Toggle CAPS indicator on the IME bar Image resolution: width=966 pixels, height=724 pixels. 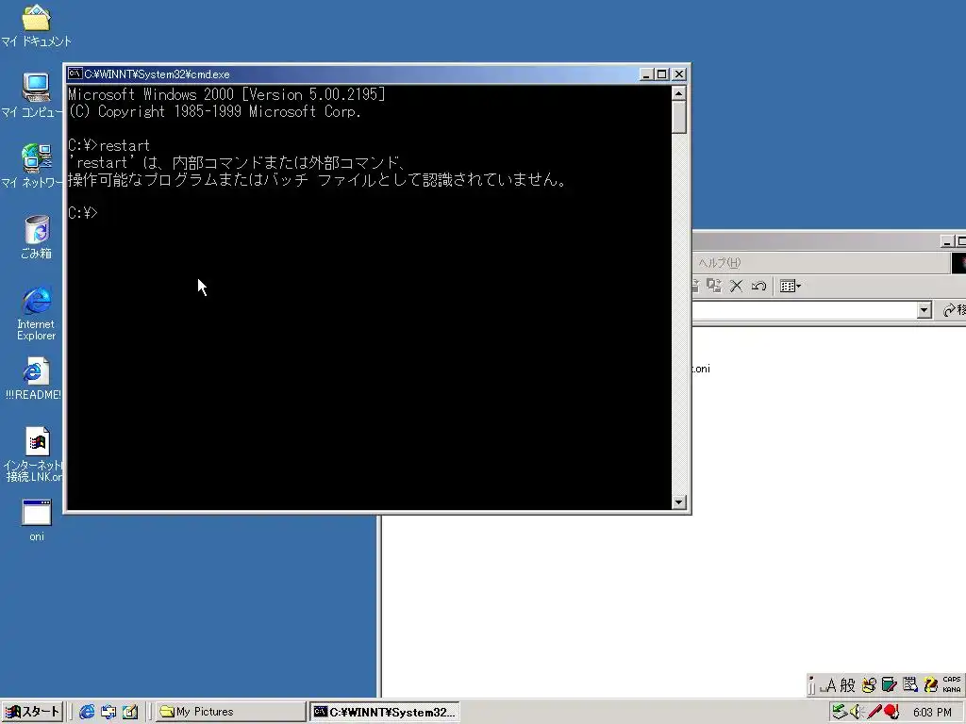pyautogui.click(x=952, y=680)
